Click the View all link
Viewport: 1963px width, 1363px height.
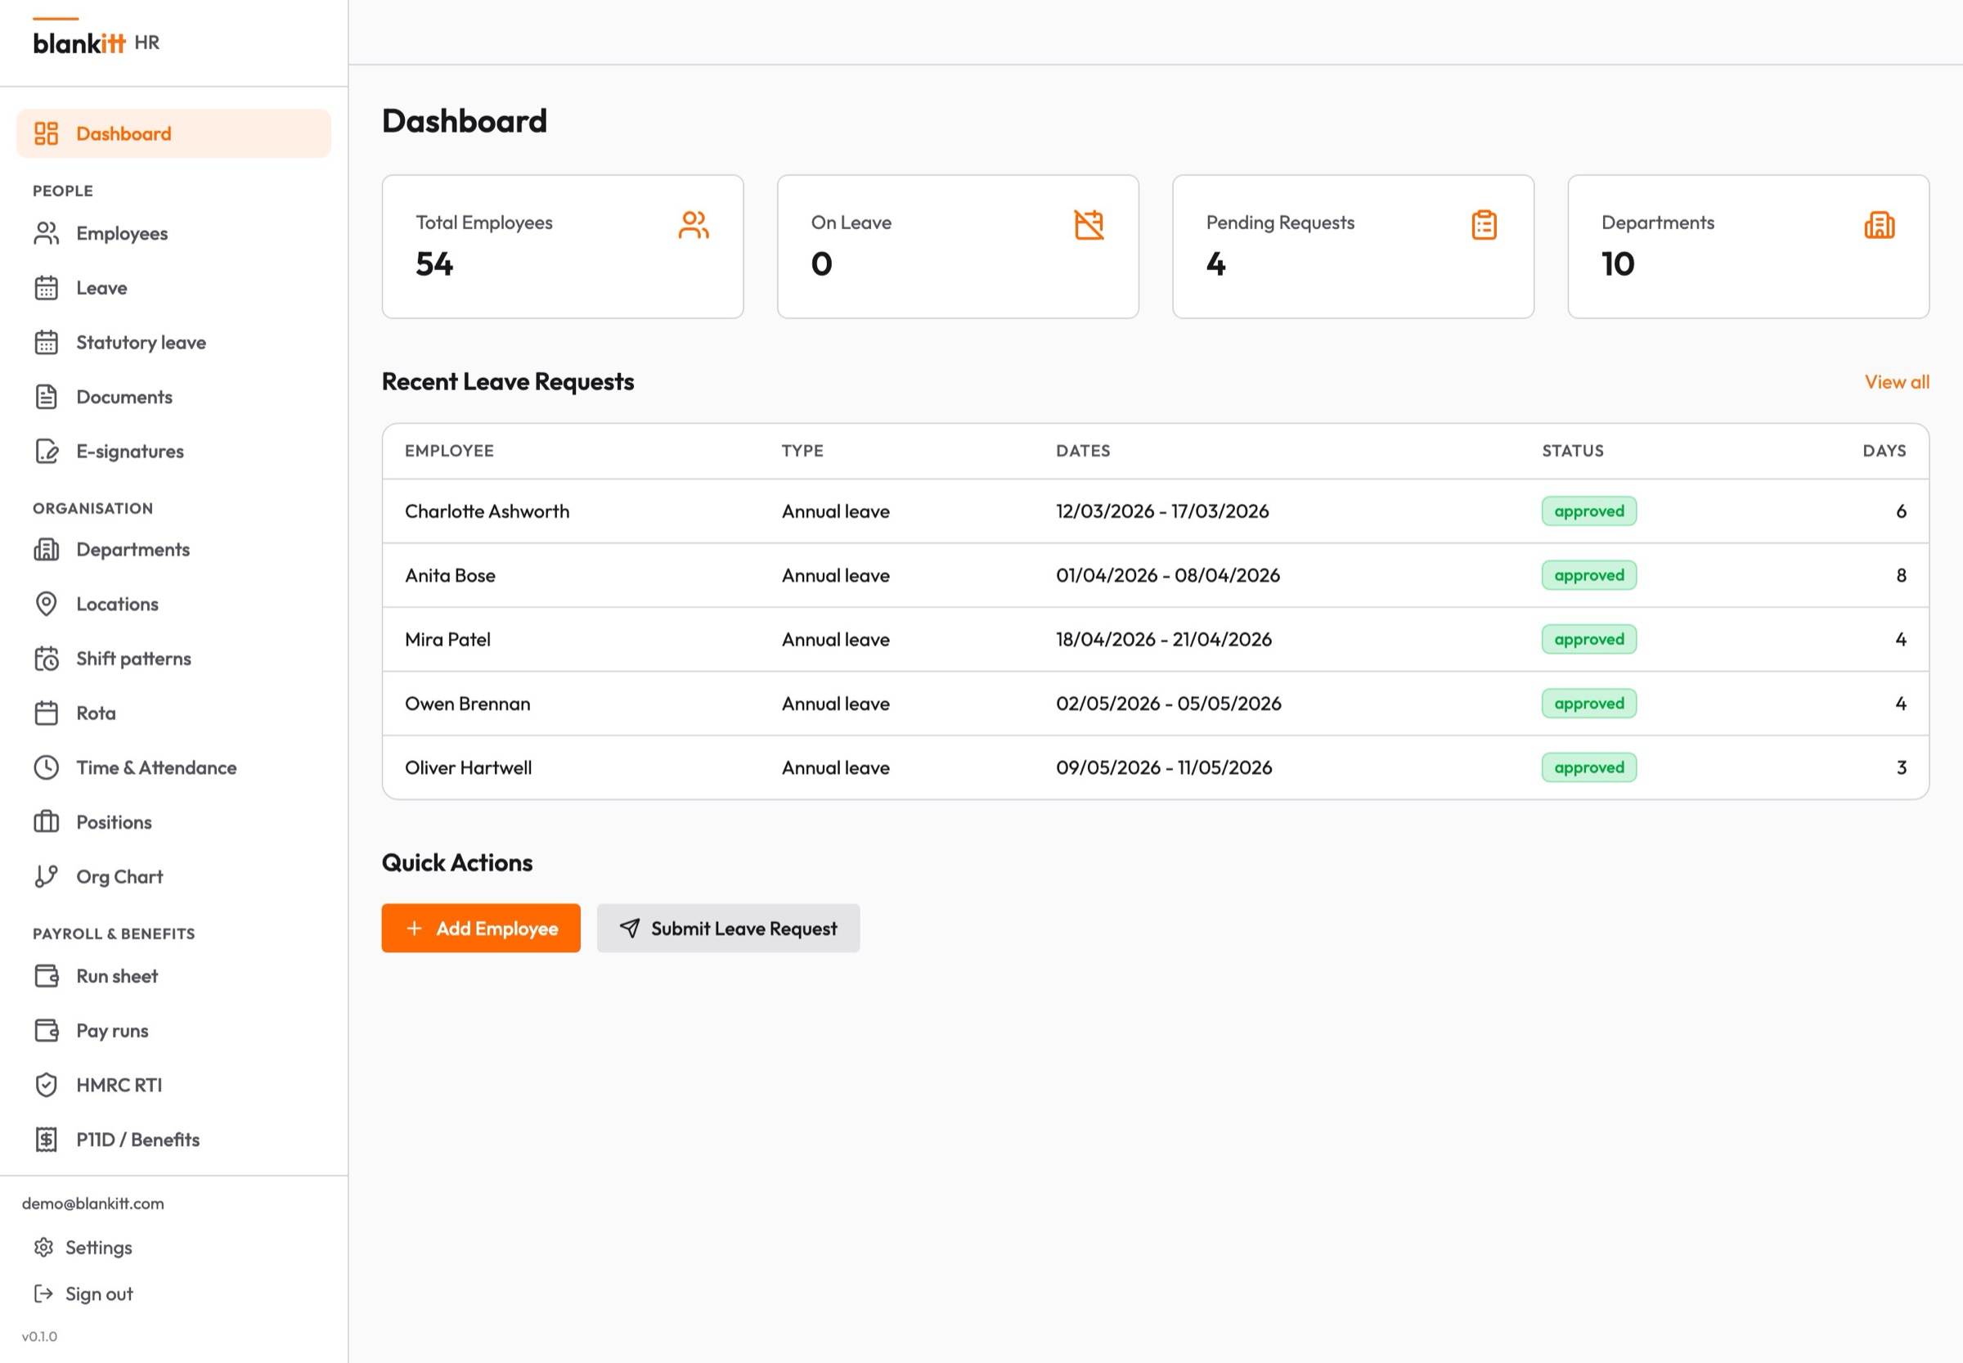(1897, 382)
